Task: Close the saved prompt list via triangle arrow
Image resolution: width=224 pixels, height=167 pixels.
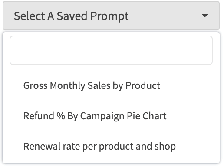Action: [x=205, y=16]
